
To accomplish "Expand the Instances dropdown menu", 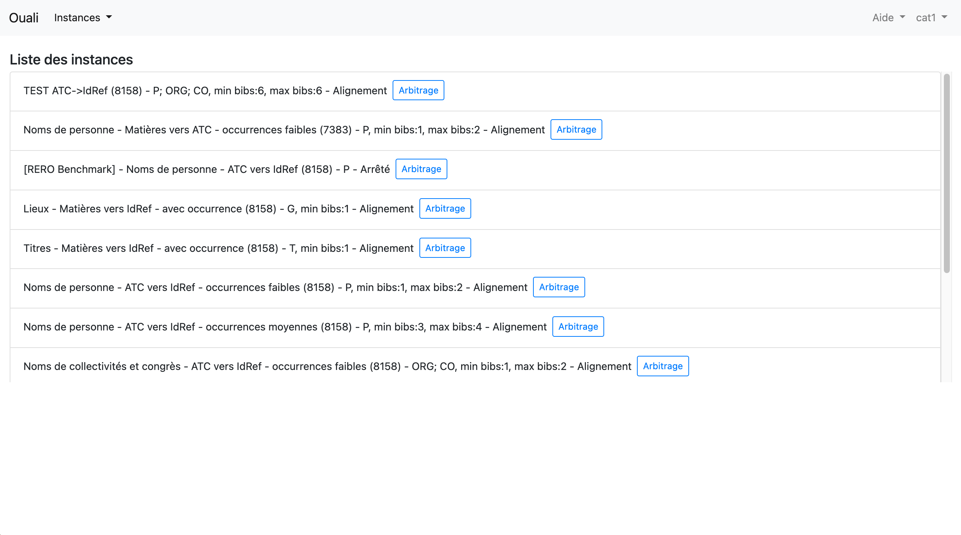I will click(x=83, y=18).
